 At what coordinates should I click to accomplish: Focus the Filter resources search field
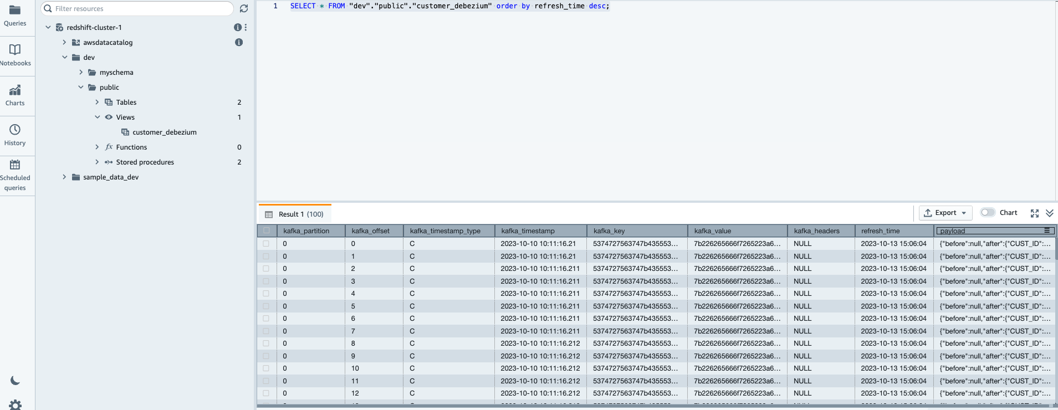[137, 8]
